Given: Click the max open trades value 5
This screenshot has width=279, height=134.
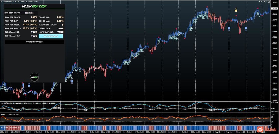Looking at the screenshot, I should tap(63, 25).
